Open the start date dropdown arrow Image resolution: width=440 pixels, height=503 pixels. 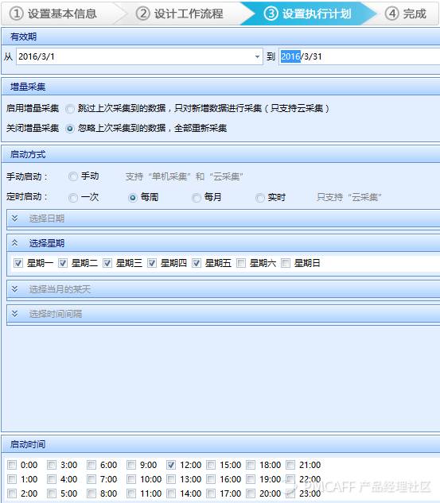pos(257,56)
